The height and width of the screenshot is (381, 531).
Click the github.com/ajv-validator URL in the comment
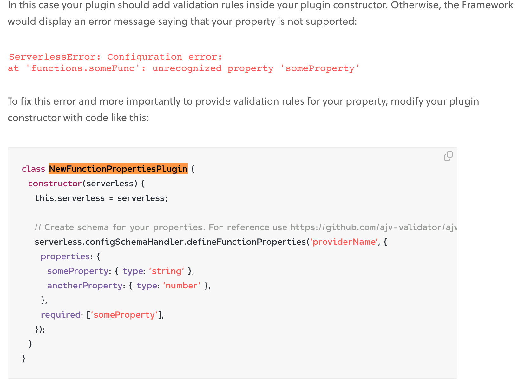coord(373,227)
